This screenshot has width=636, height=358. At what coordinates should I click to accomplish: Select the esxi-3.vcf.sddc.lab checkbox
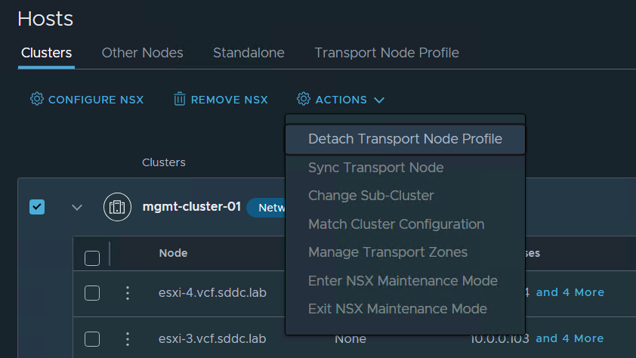click(x=92, y=338)
